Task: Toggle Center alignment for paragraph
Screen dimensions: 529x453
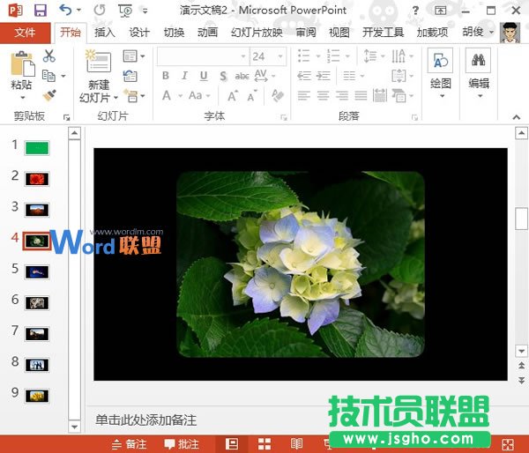Action: click(323, 96)
